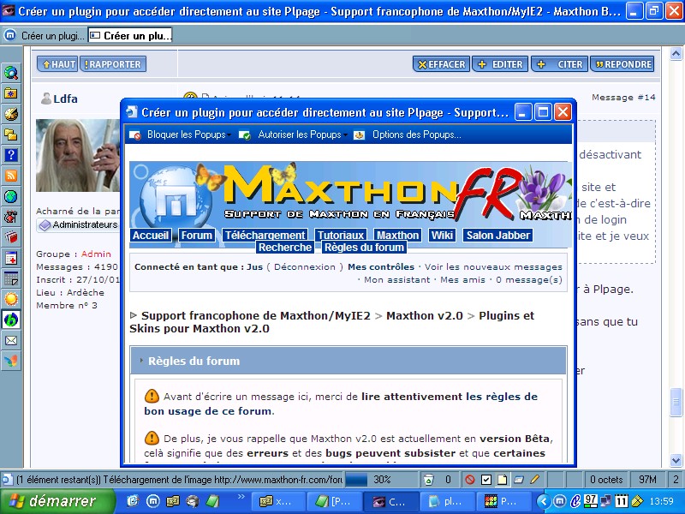Toggle the checkmark box in status bar

(486, 480)
